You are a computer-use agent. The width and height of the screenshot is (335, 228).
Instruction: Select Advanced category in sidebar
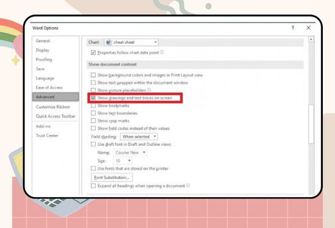point(55,97)
